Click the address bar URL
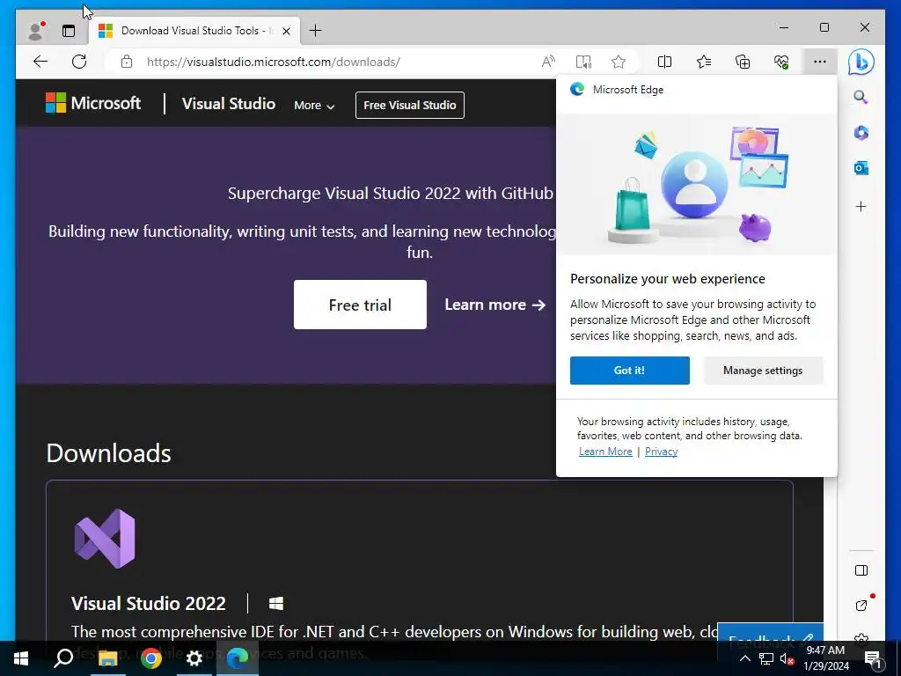901x676 pixels. [x=274, y=62]
